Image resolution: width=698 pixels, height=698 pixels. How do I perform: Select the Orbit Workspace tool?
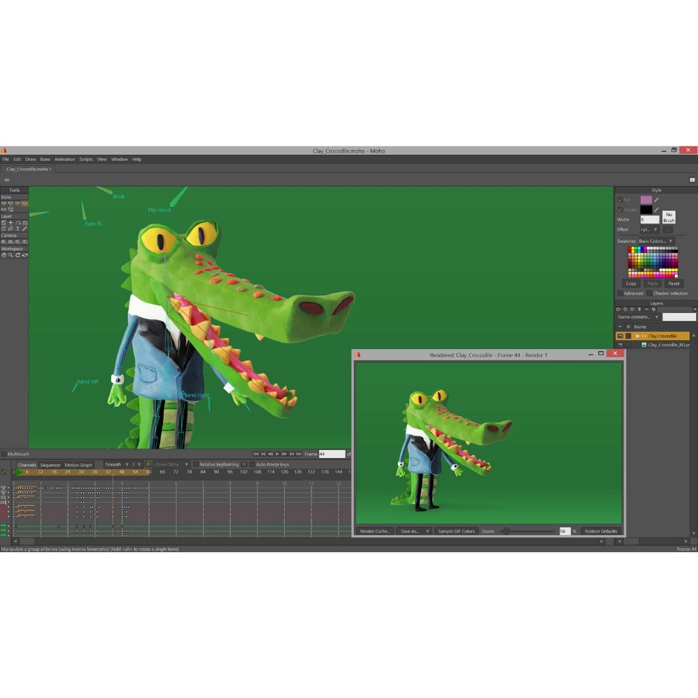point(25,255)
